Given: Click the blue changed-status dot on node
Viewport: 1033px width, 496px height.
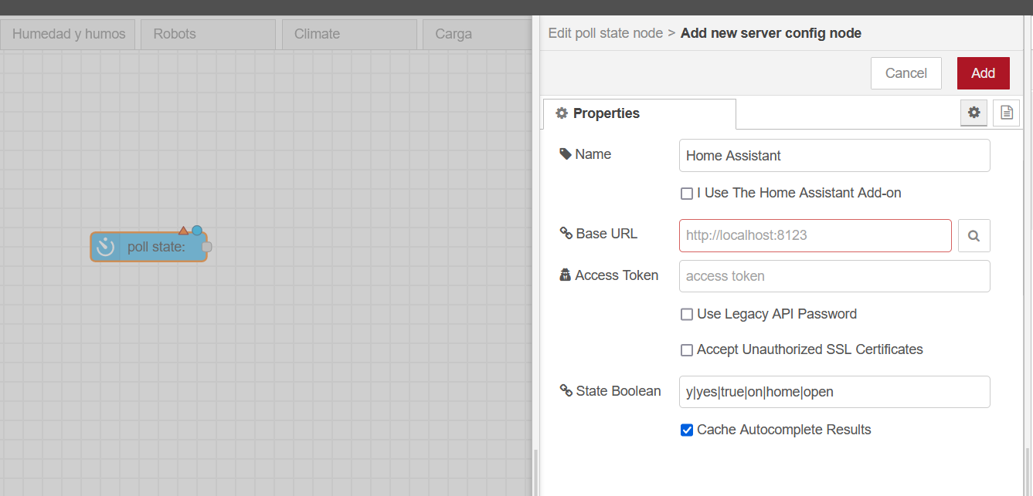Looking at the screenshot, I should (197, 230).
